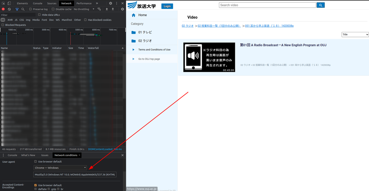Focus the Search video input field
The width and height of the screenshot is (369, 191).
(268, 5)
